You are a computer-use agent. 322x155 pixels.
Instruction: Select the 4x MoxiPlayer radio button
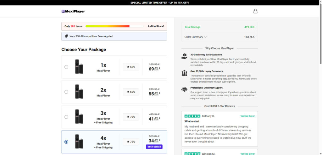[66, 142]
